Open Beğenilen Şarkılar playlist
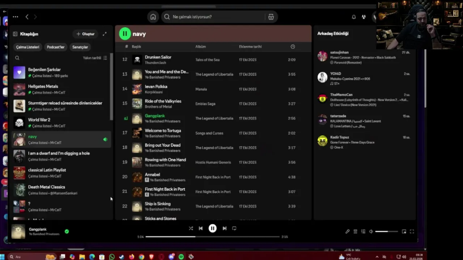Viewport: 463px width, 260px height. 61,73
